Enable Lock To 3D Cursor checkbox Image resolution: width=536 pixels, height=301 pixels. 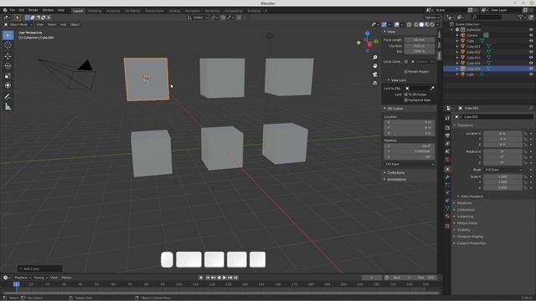tap(405, 94)
